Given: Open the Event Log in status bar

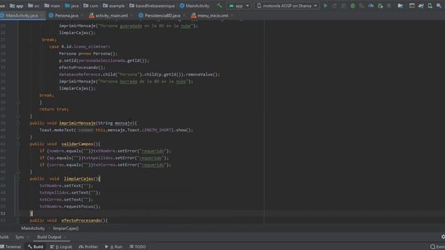Looking at the screenshot, I should tap(437, 247).
